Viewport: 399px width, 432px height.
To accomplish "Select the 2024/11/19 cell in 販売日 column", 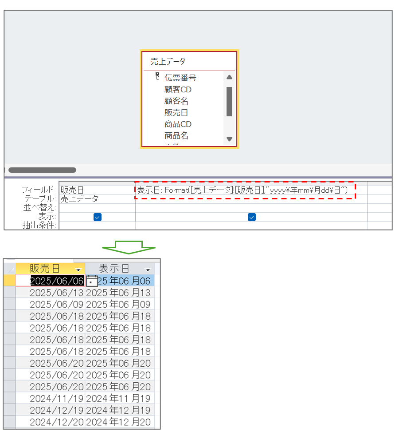I will coord(56,399).
